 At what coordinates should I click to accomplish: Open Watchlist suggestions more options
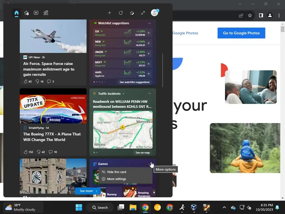click(x=149, y=23)
